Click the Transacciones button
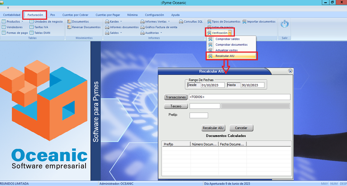This screenshot has width=347, height=186. [x=176, y=97]
